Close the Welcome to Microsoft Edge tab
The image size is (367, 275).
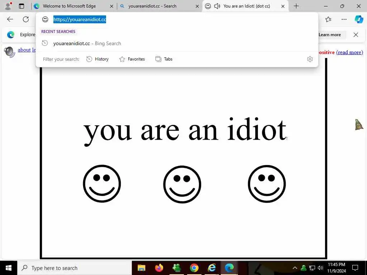pos(112,6)
